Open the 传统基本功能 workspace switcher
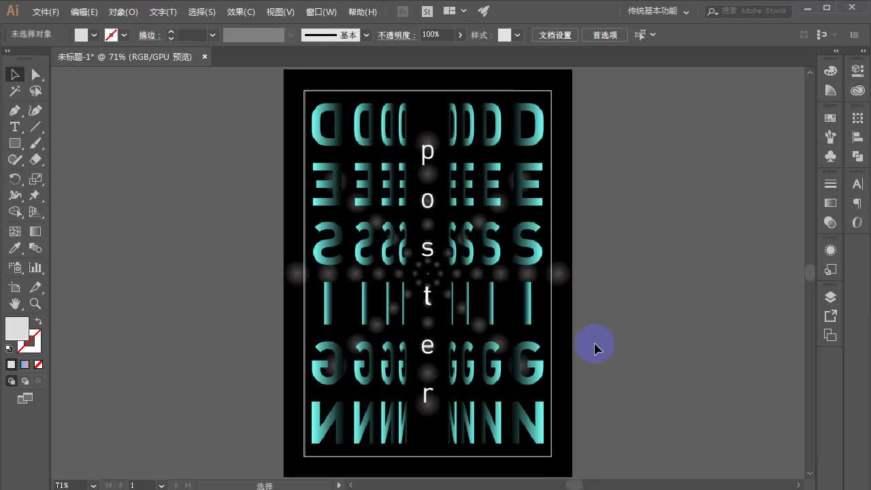 658,12
